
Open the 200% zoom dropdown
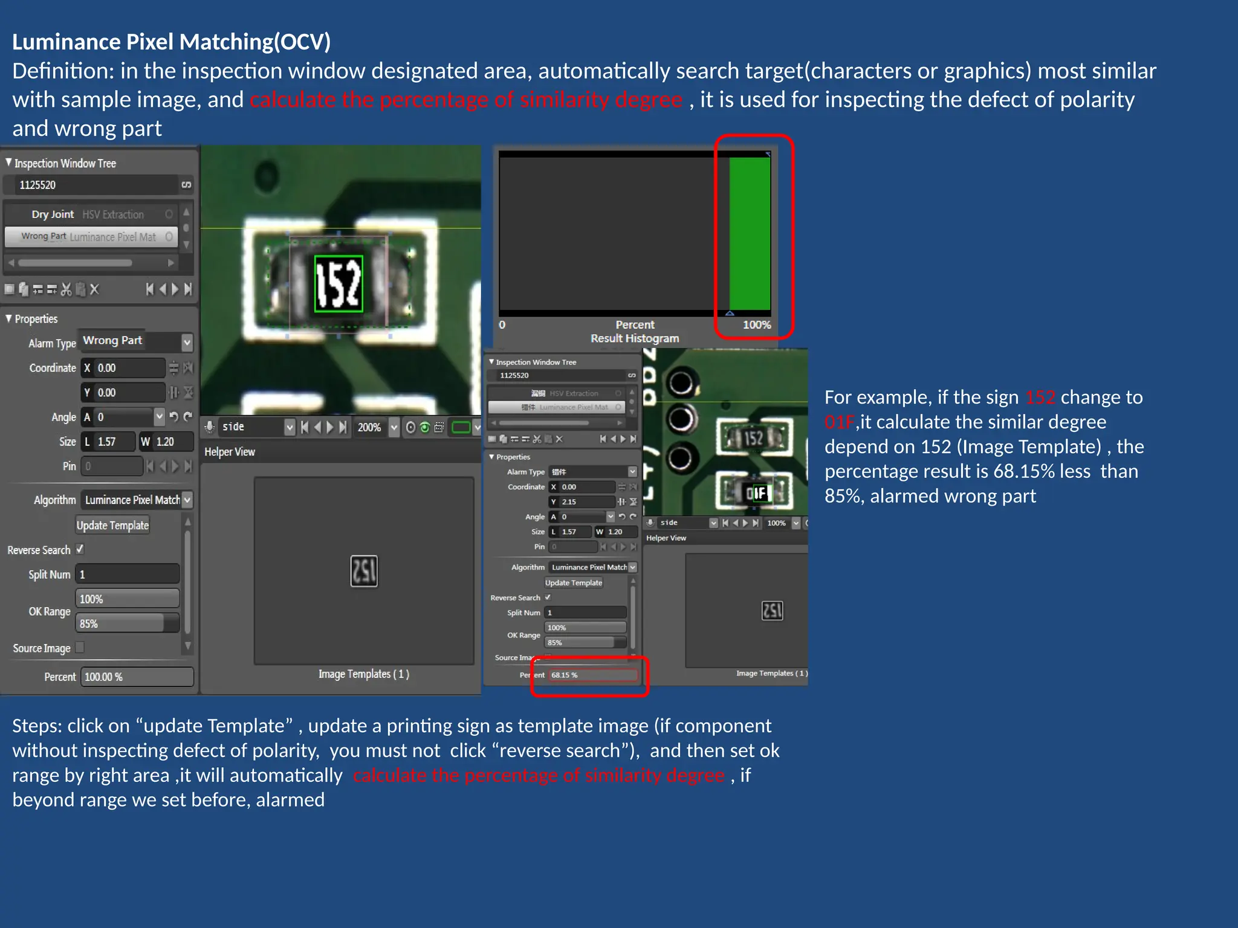[x=394, y=427]
